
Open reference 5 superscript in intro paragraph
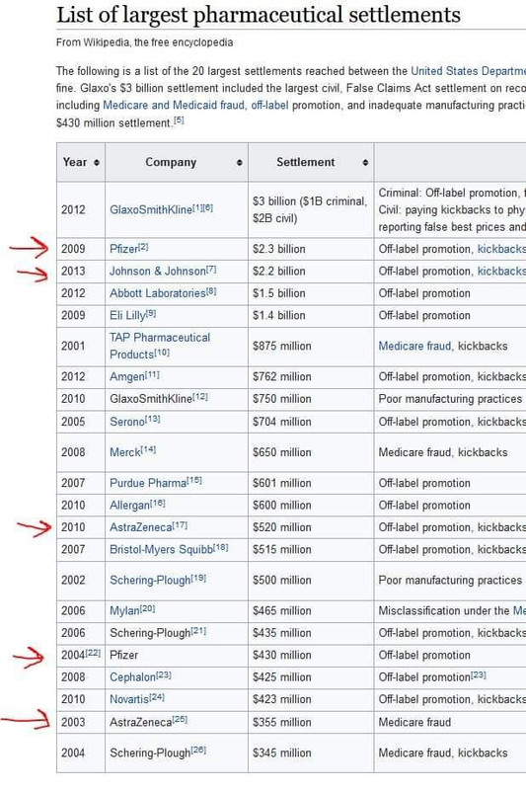click(x=179, y=120)
